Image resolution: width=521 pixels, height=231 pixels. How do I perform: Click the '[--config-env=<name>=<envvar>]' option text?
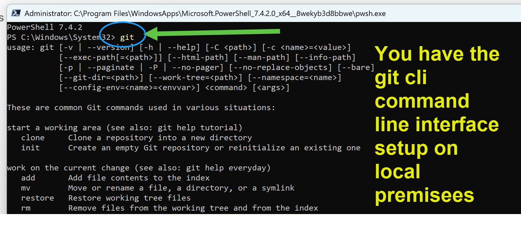click(130, 88)
